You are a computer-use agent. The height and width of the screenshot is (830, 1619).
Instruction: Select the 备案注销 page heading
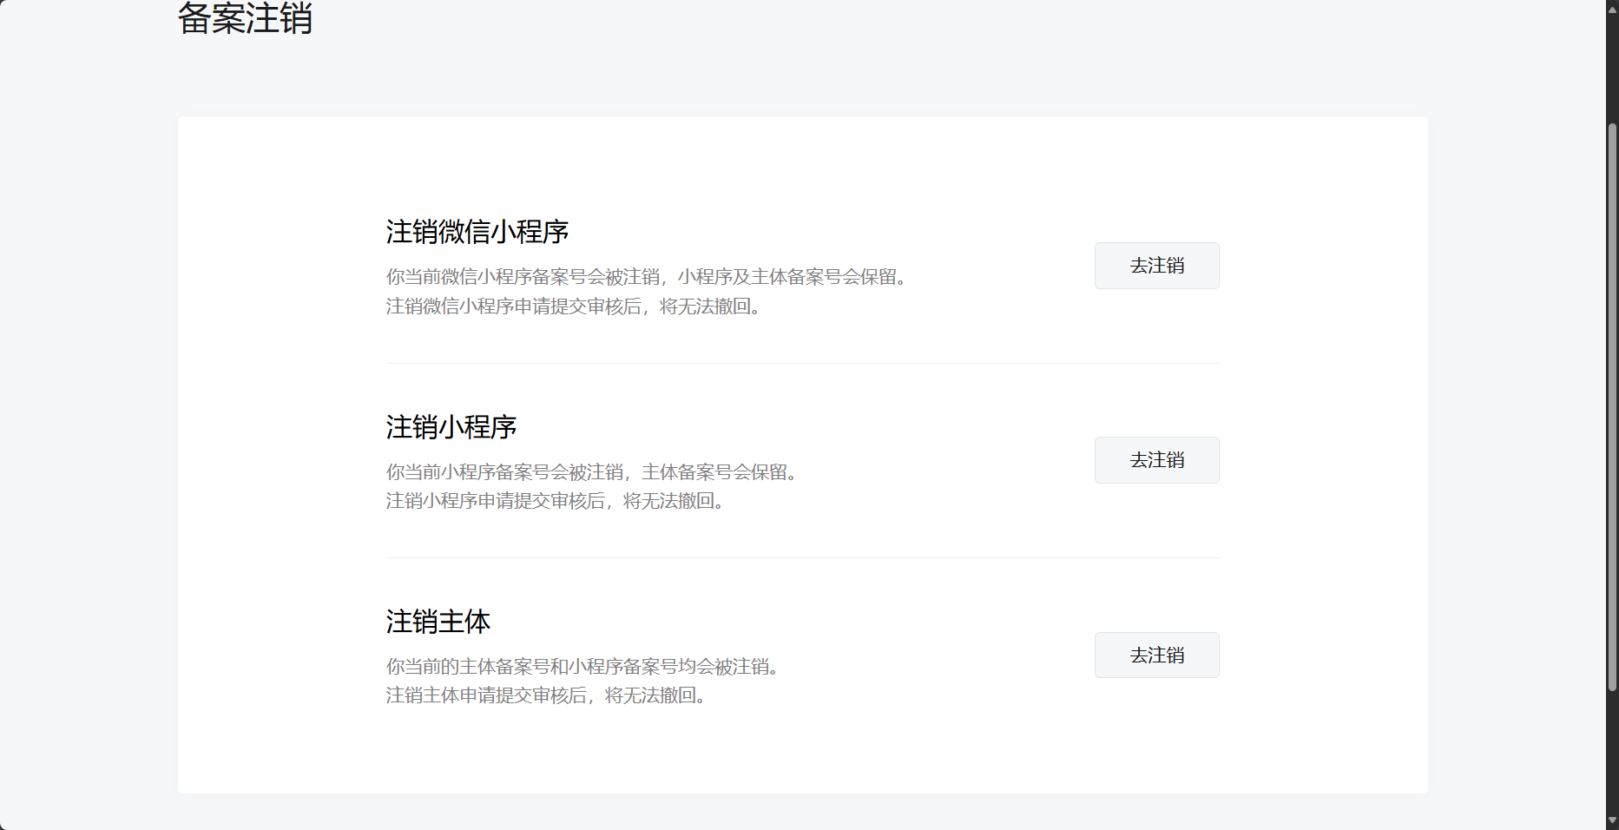pyautogui.click(x=245, y=19)
